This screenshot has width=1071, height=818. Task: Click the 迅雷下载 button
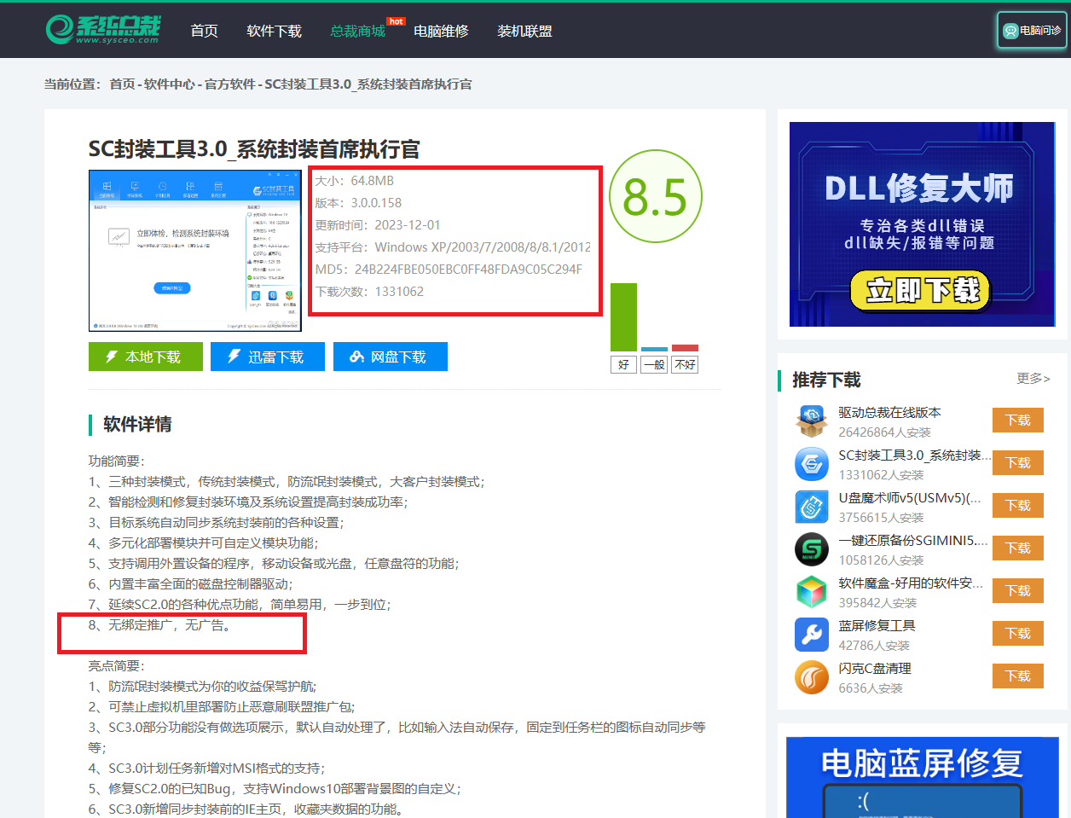coord(268,357)
